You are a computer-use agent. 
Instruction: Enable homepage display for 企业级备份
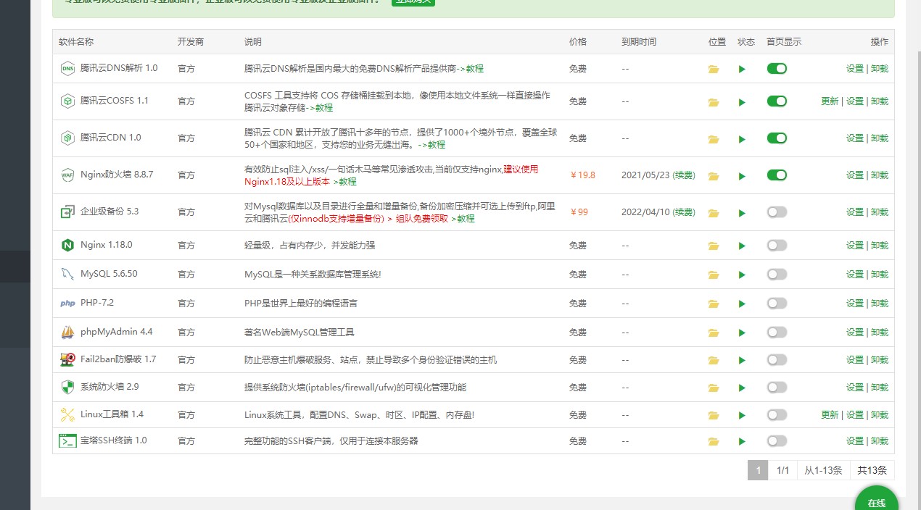coord(777,212)
